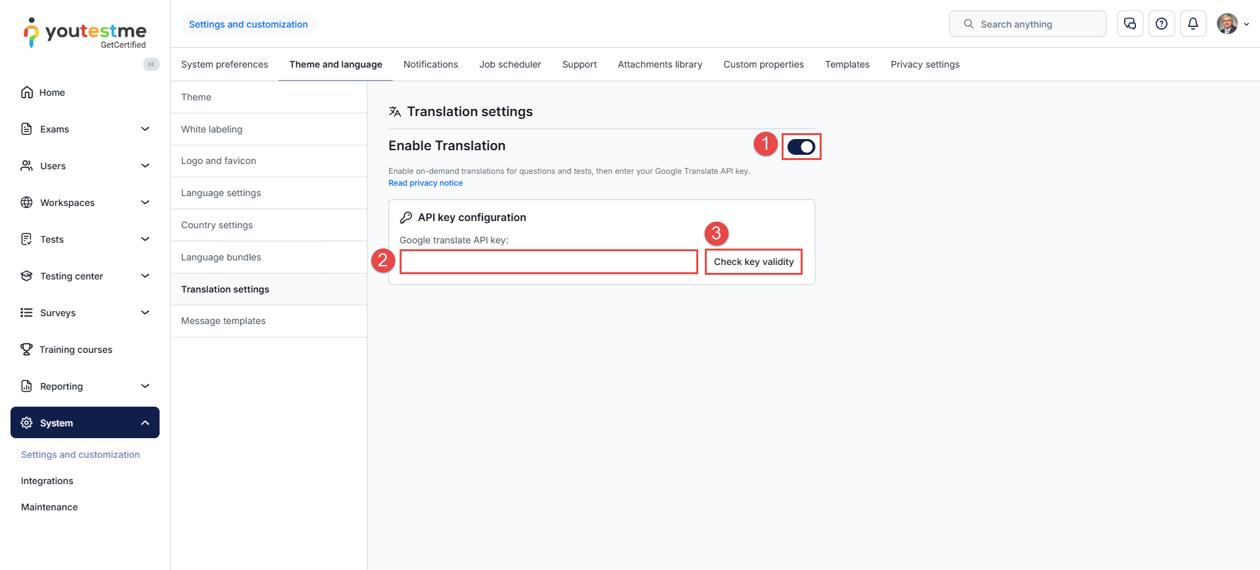Click the Check key validity button

click(x=753, y=262)
